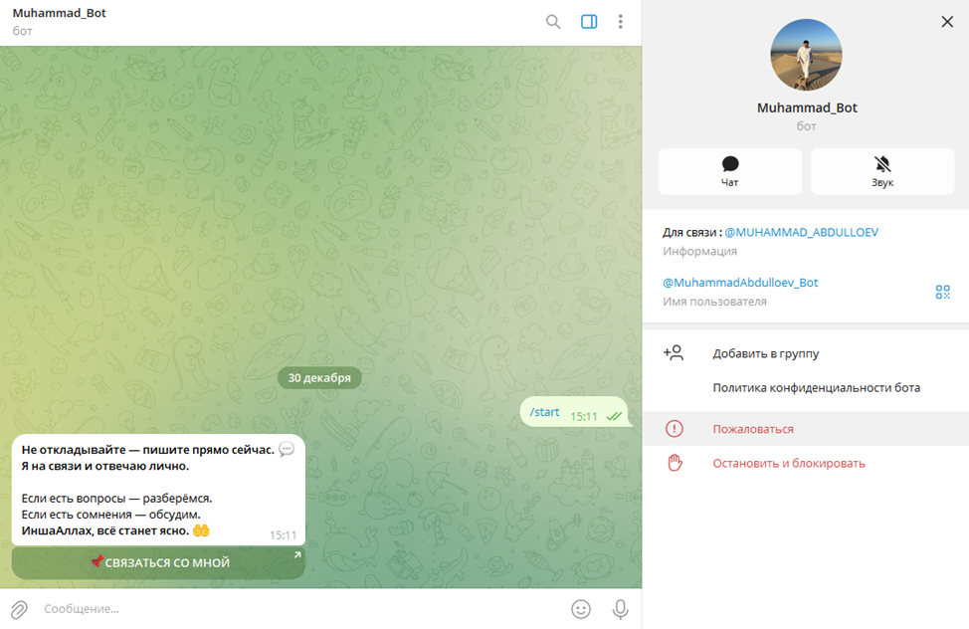
Task: Click the folded hands emoji in bot message
Action: click(202, 530)
